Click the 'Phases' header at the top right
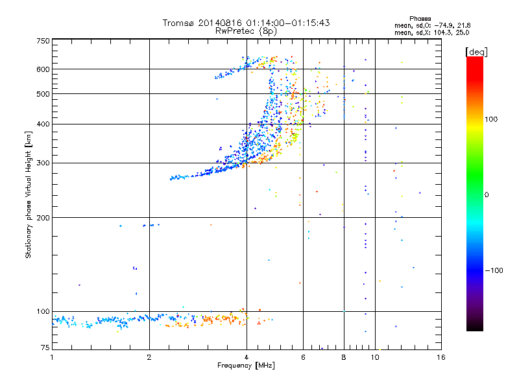The image size is (519, 389). tap(420, 19)
